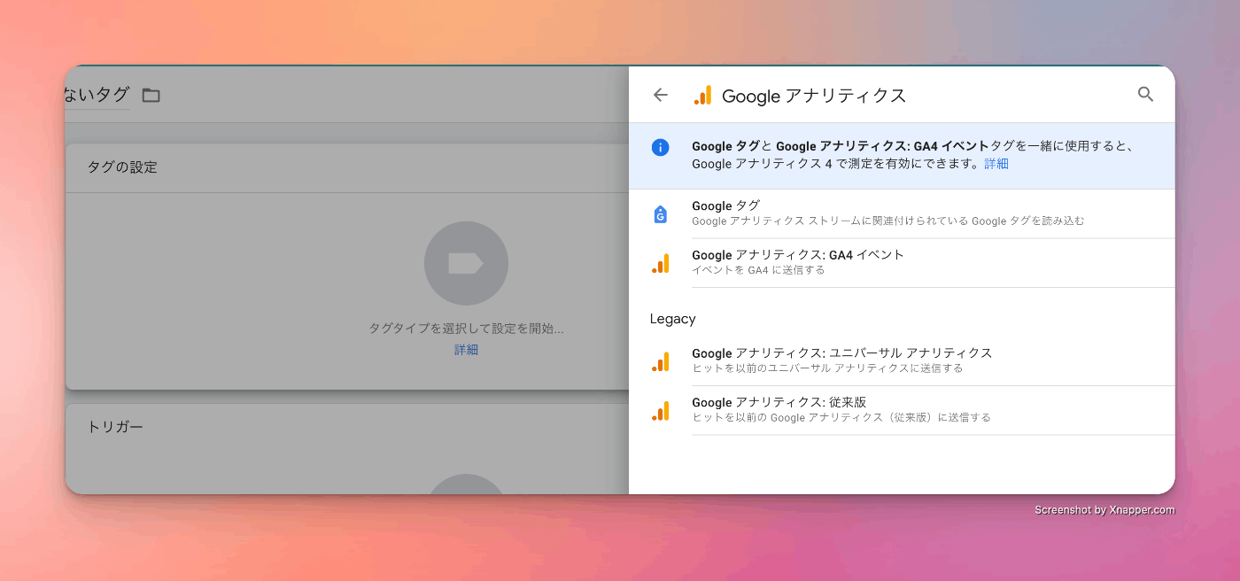Viewport: 1240px width, 581px height.
Task: Open the folder icon beside tag name
Action: [x=151, y=95]
